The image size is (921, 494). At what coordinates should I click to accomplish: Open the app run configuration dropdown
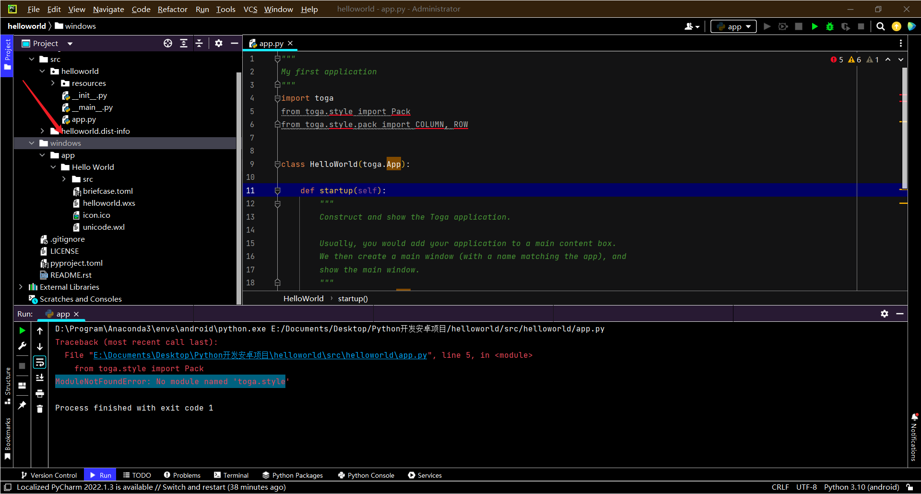[733, 26]
